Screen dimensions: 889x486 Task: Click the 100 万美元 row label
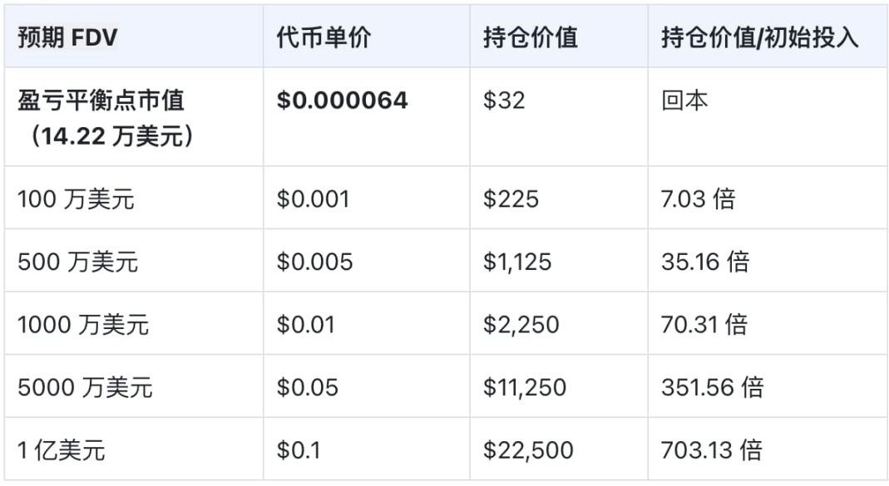76,199
